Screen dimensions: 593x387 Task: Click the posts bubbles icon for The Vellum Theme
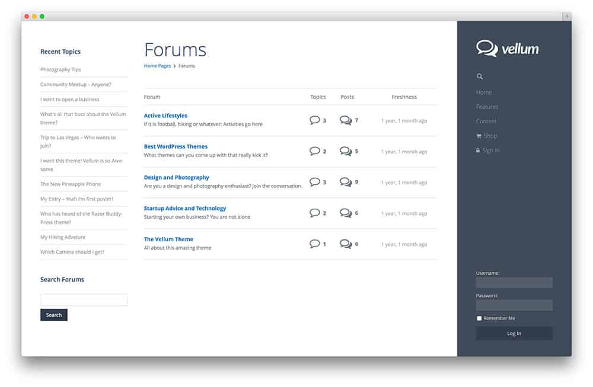346,244
